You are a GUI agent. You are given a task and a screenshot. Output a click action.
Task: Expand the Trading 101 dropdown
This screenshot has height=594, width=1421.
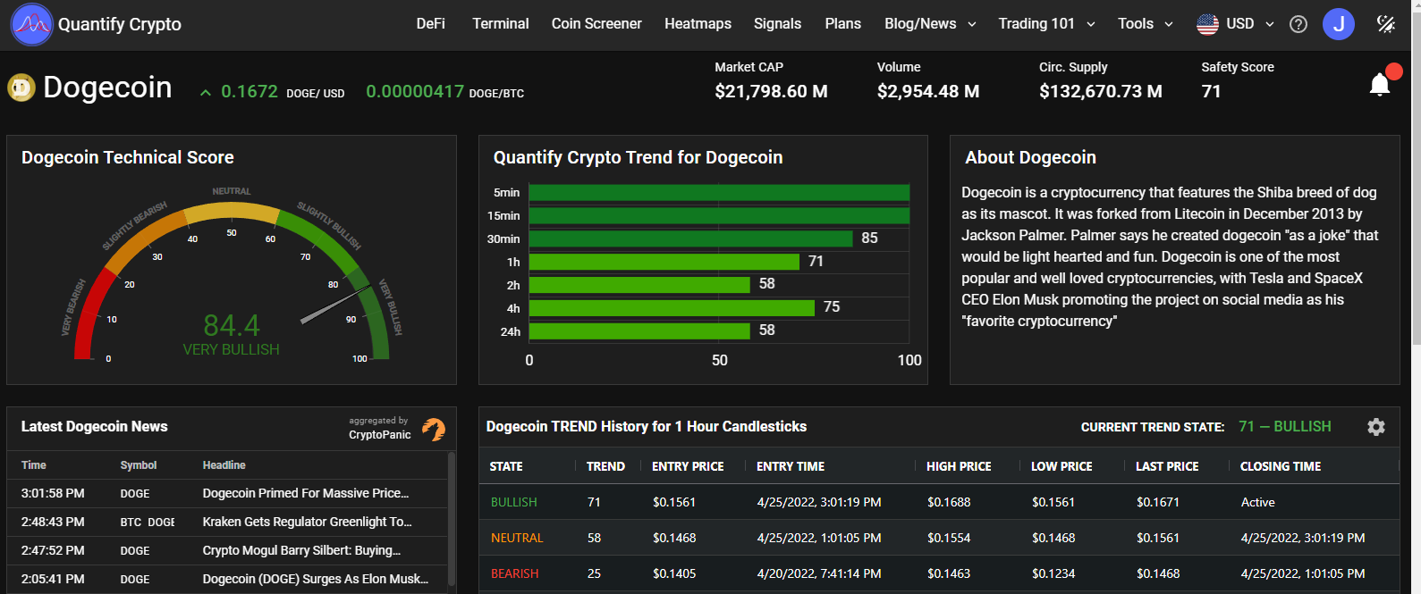point(1046,24)
